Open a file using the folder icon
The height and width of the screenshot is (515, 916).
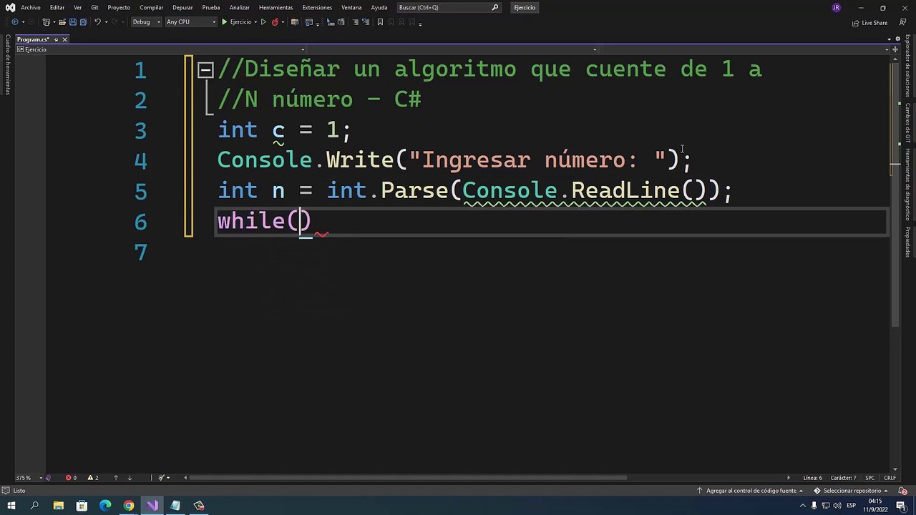point(62,22)
